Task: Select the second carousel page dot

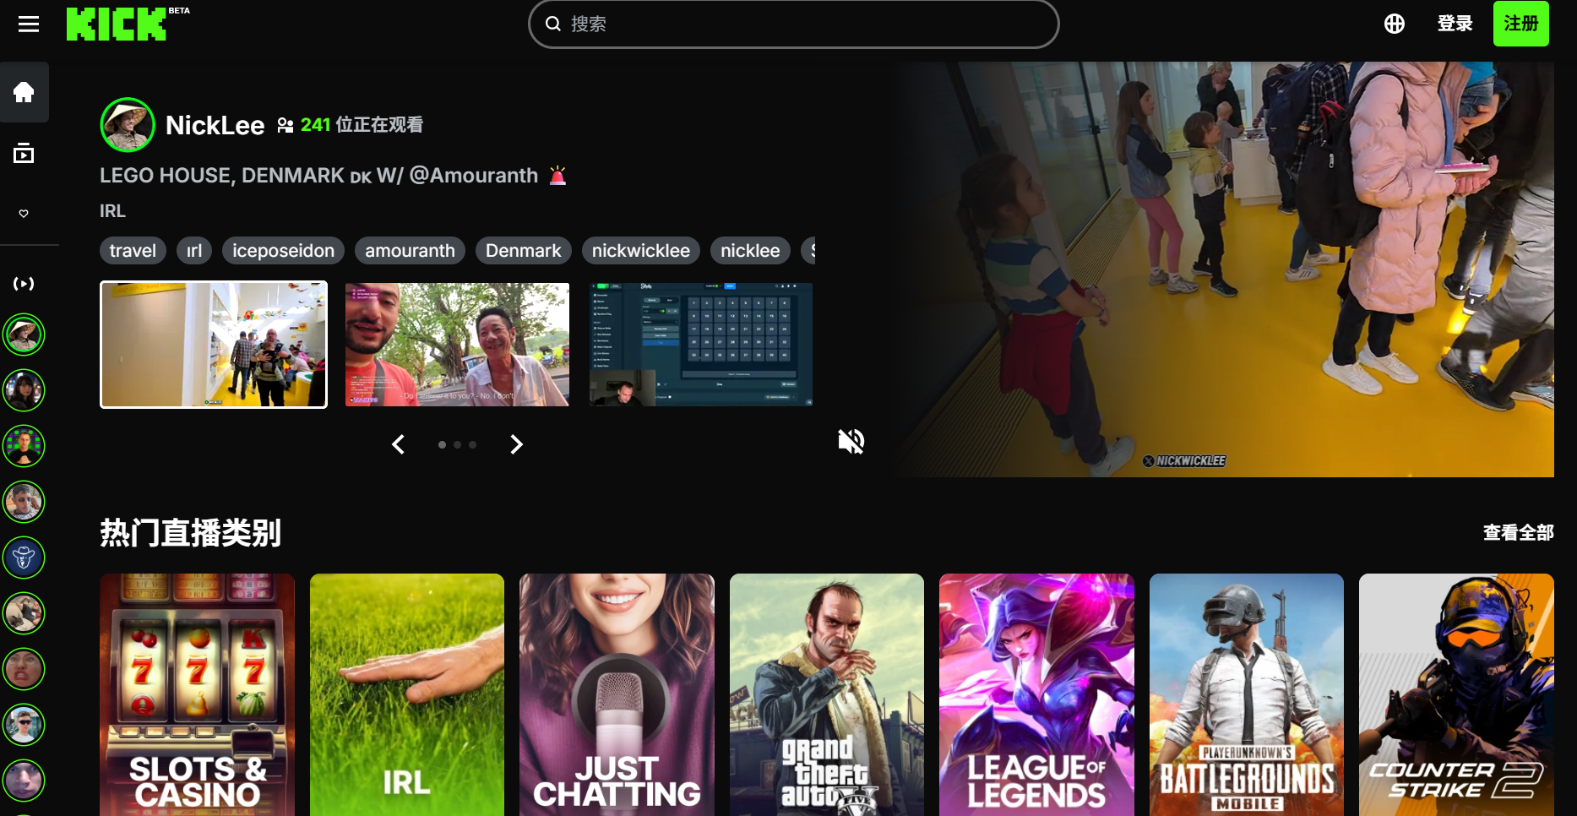Action: tap(457, 444)
